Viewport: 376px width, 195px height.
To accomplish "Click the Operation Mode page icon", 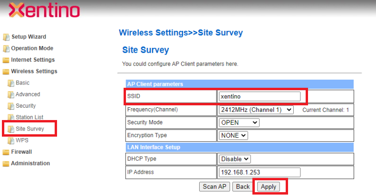I will click(6, 48).
